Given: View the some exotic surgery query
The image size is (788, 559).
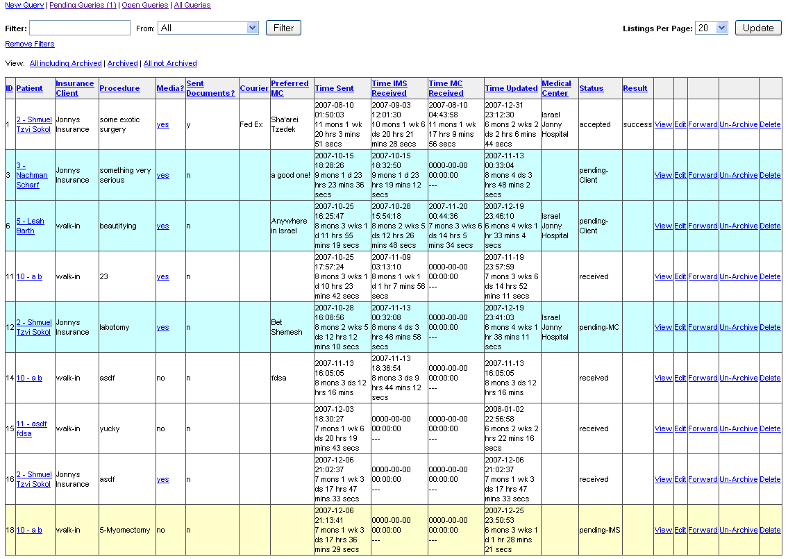Looking at the screenshot, I should pyautogui.click(x=663, y=124).
